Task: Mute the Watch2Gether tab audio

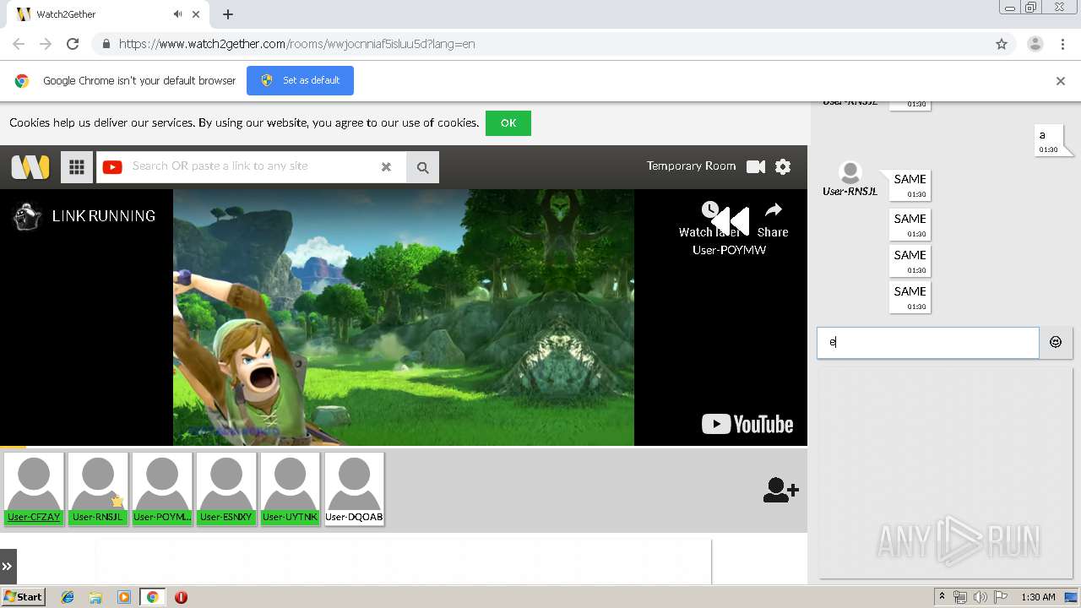Action: (177, 14)
